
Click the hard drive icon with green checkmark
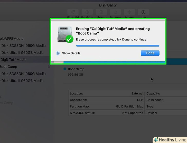pos(65,35)
